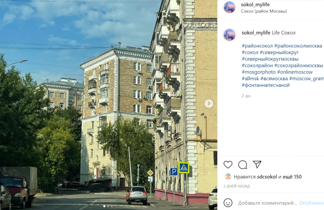Open the 2 ДНЕЙ НАЗАД timestamp
This screenshot has height=210, width=324.
point(237,186)
